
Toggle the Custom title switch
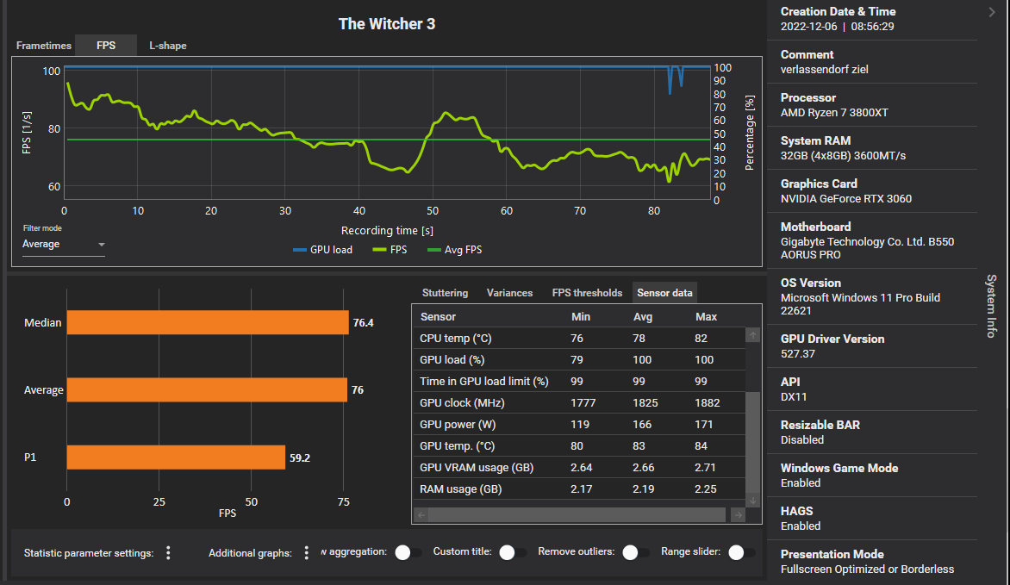pos(512,553)
